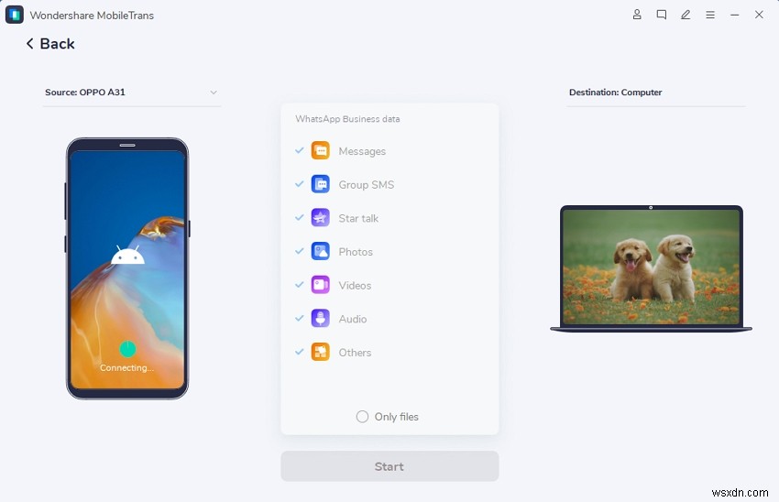Select the Only files radio button

click(362, 417)
